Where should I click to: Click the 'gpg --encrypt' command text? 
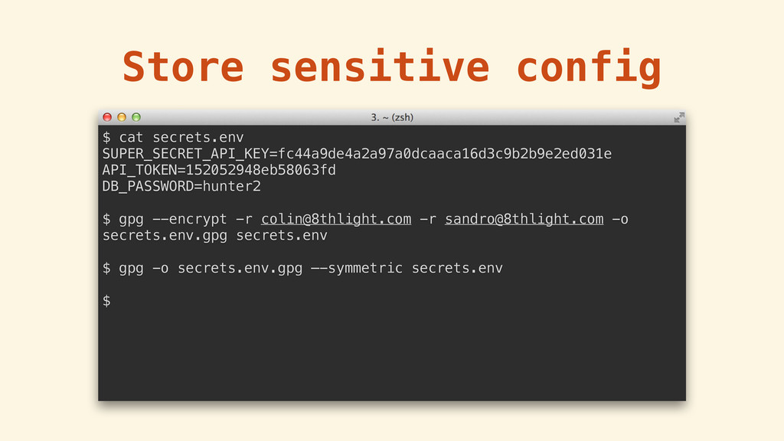(x=172, y=219)
